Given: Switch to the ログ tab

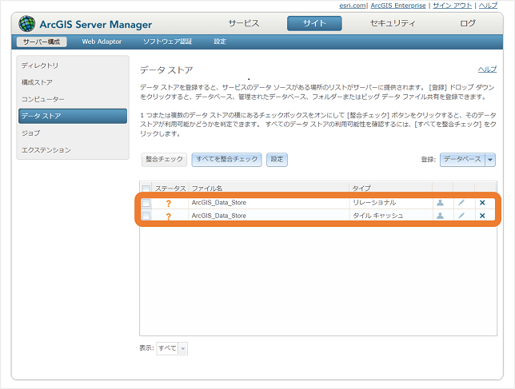Looking at the screenshot, I should pyautogui.click(x=467, y=23).
